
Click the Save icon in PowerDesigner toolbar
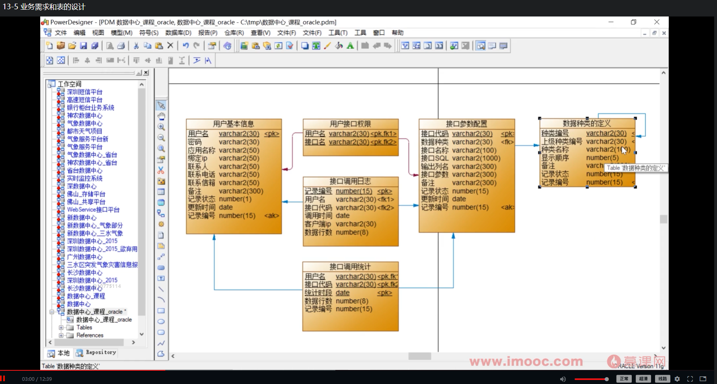[x=83, y=46]
